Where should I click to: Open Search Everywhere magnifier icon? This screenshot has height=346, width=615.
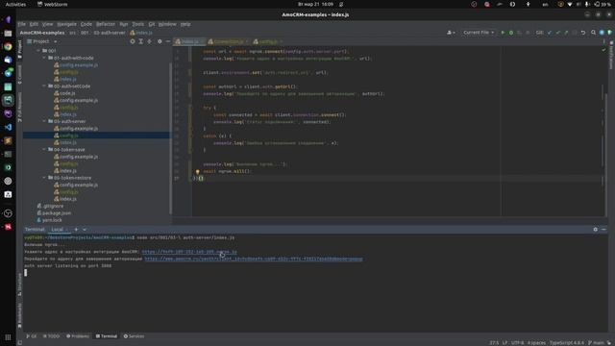(x=594, y=33)
